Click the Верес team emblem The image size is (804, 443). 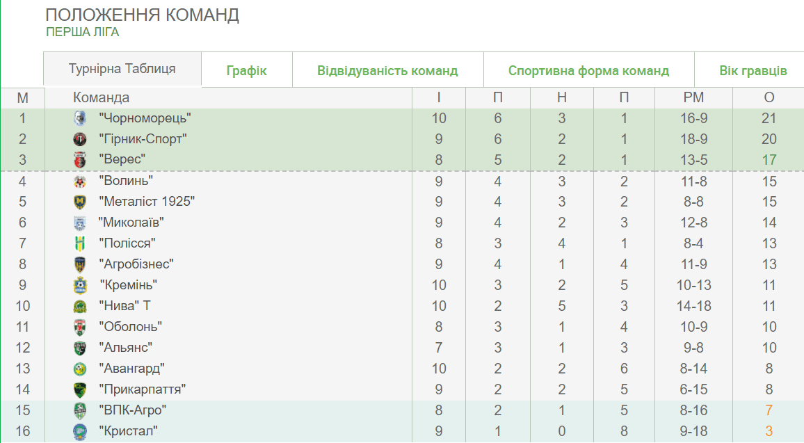coord(80,160)
